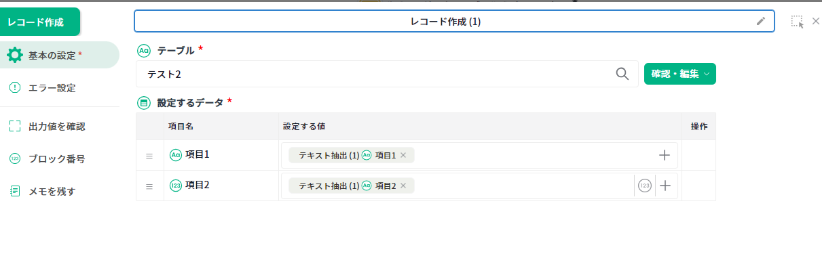This screenshot has height=279, width=822.
Task: Open メモを残す in the sidebar
Action: [x=52, y=191]
